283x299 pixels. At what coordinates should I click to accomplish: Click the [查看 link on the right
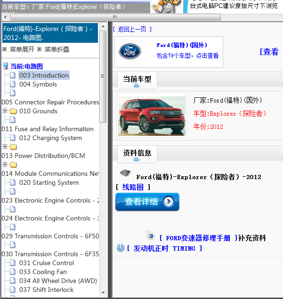(269, 52)
